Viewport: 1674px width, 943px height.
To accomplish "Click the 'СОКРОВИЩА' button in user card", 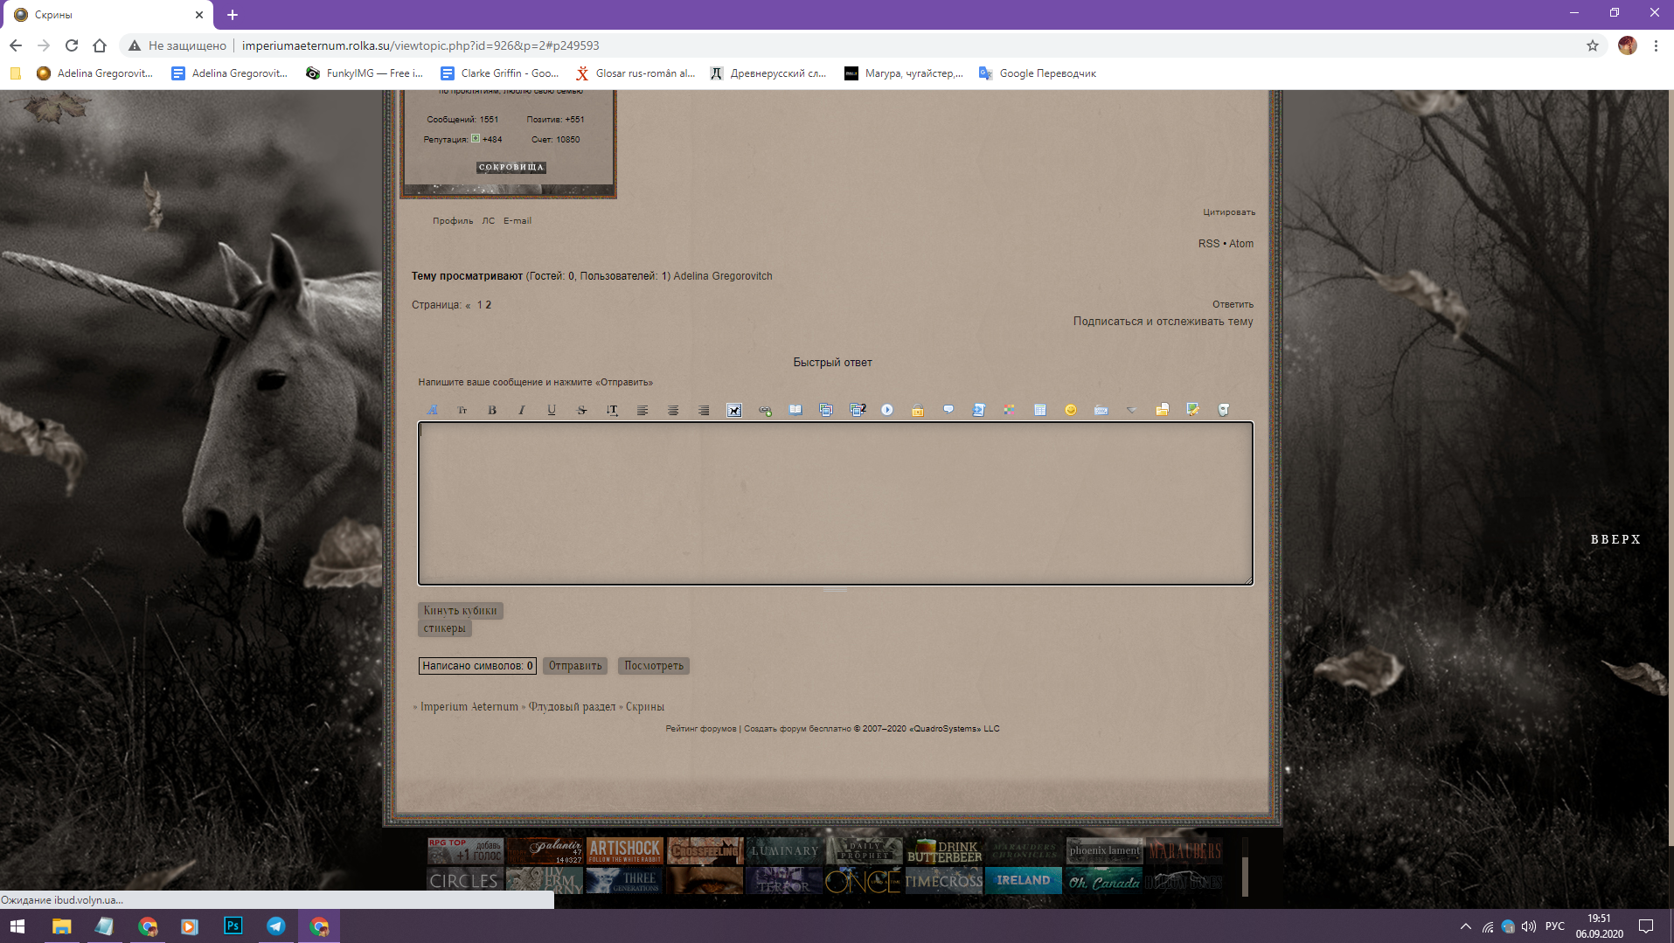I will click(x=511, y=167).
